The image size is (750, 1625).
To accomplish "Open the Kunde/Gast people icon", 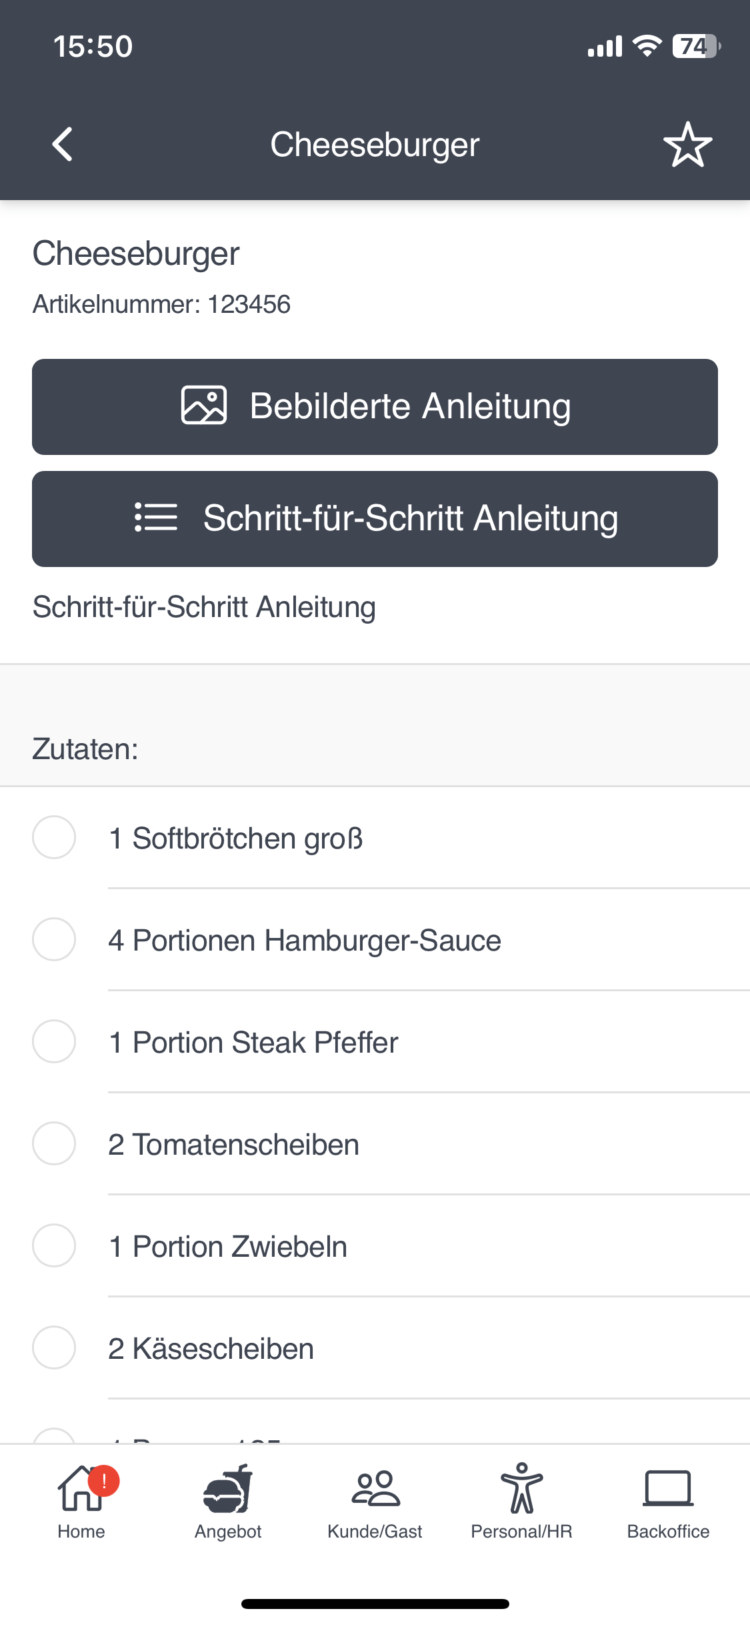I will [x=375, y=1489].
